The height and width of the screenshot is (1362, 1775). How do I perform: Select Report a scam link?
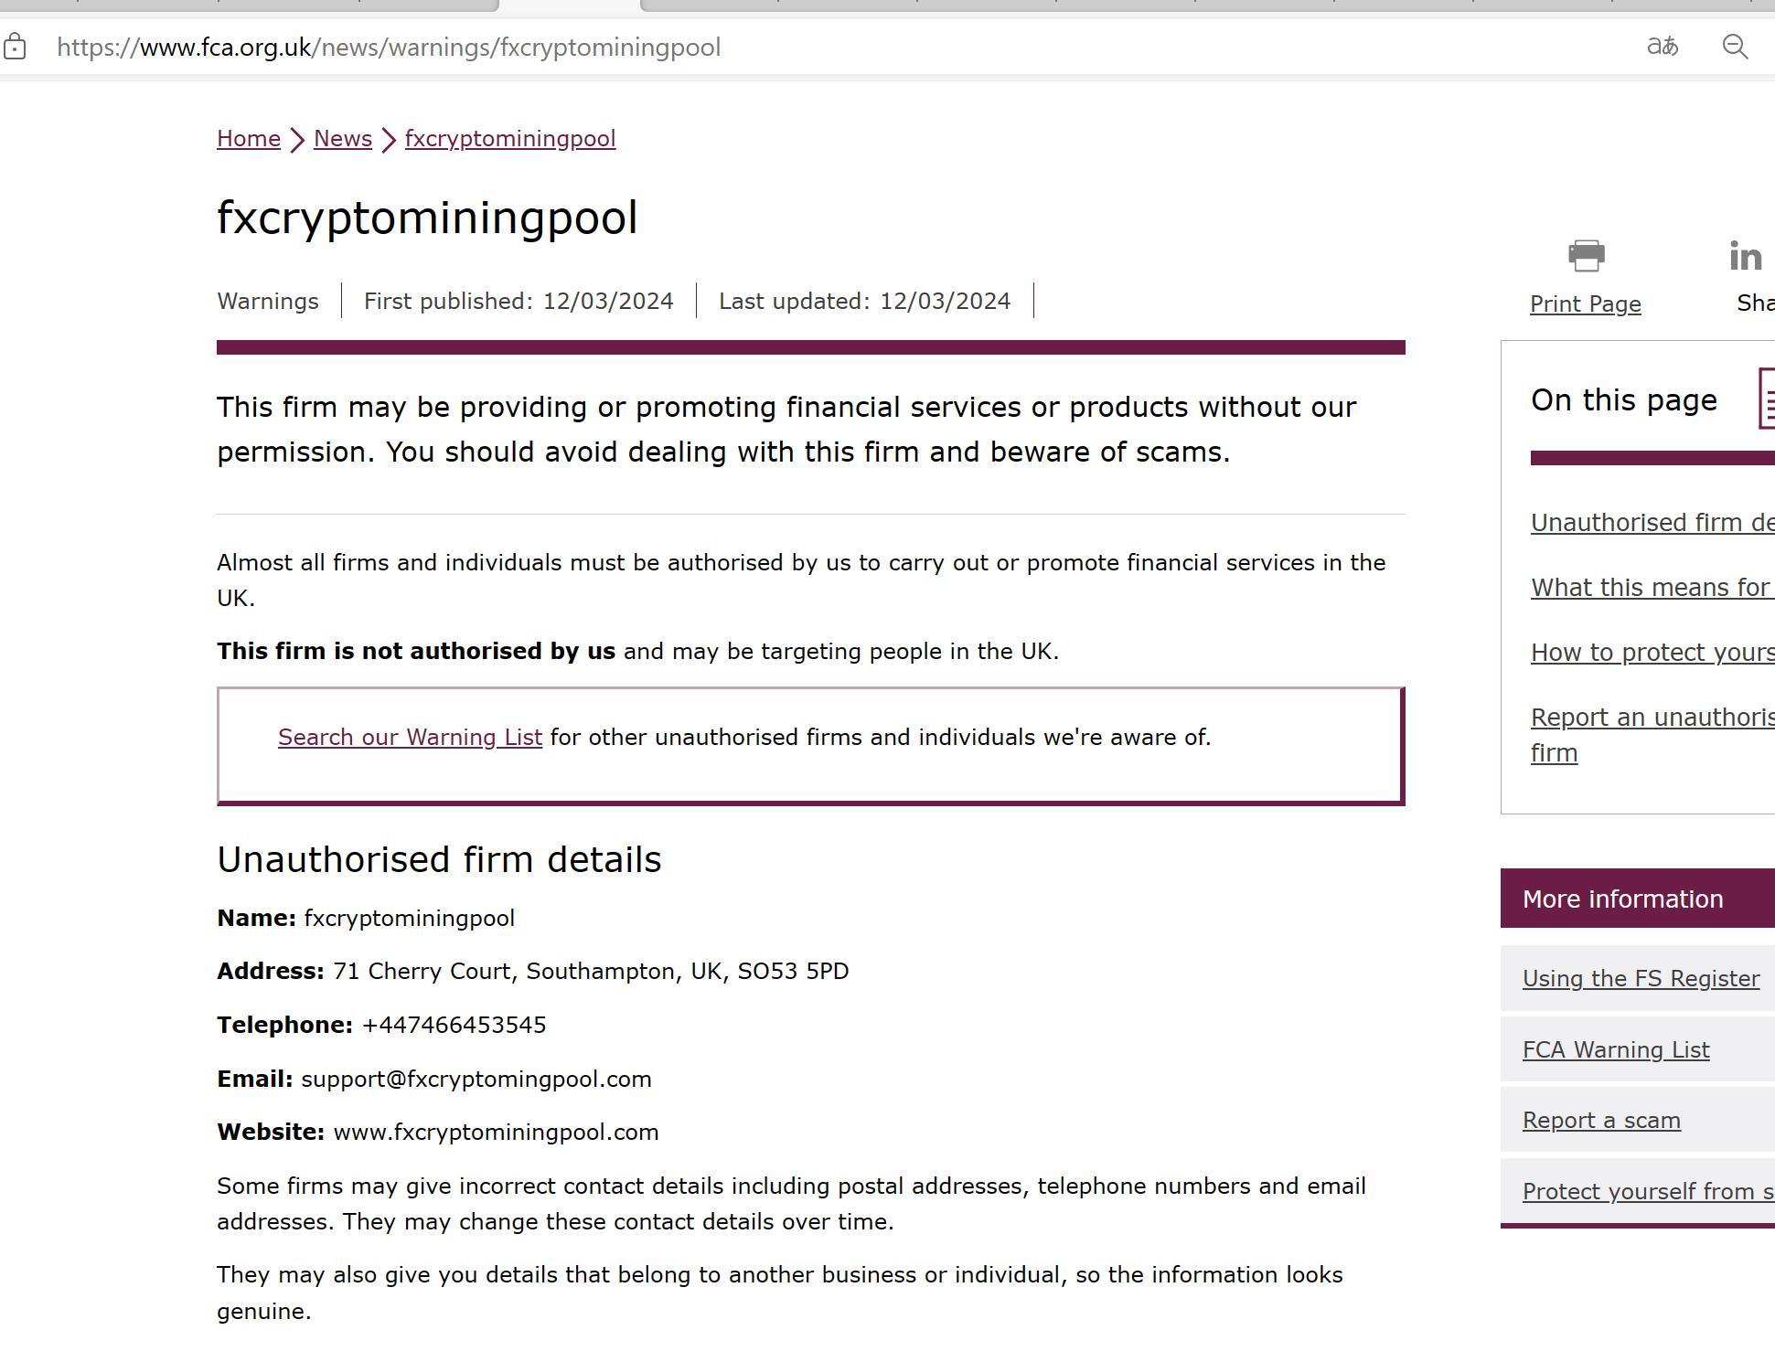1601,1121
